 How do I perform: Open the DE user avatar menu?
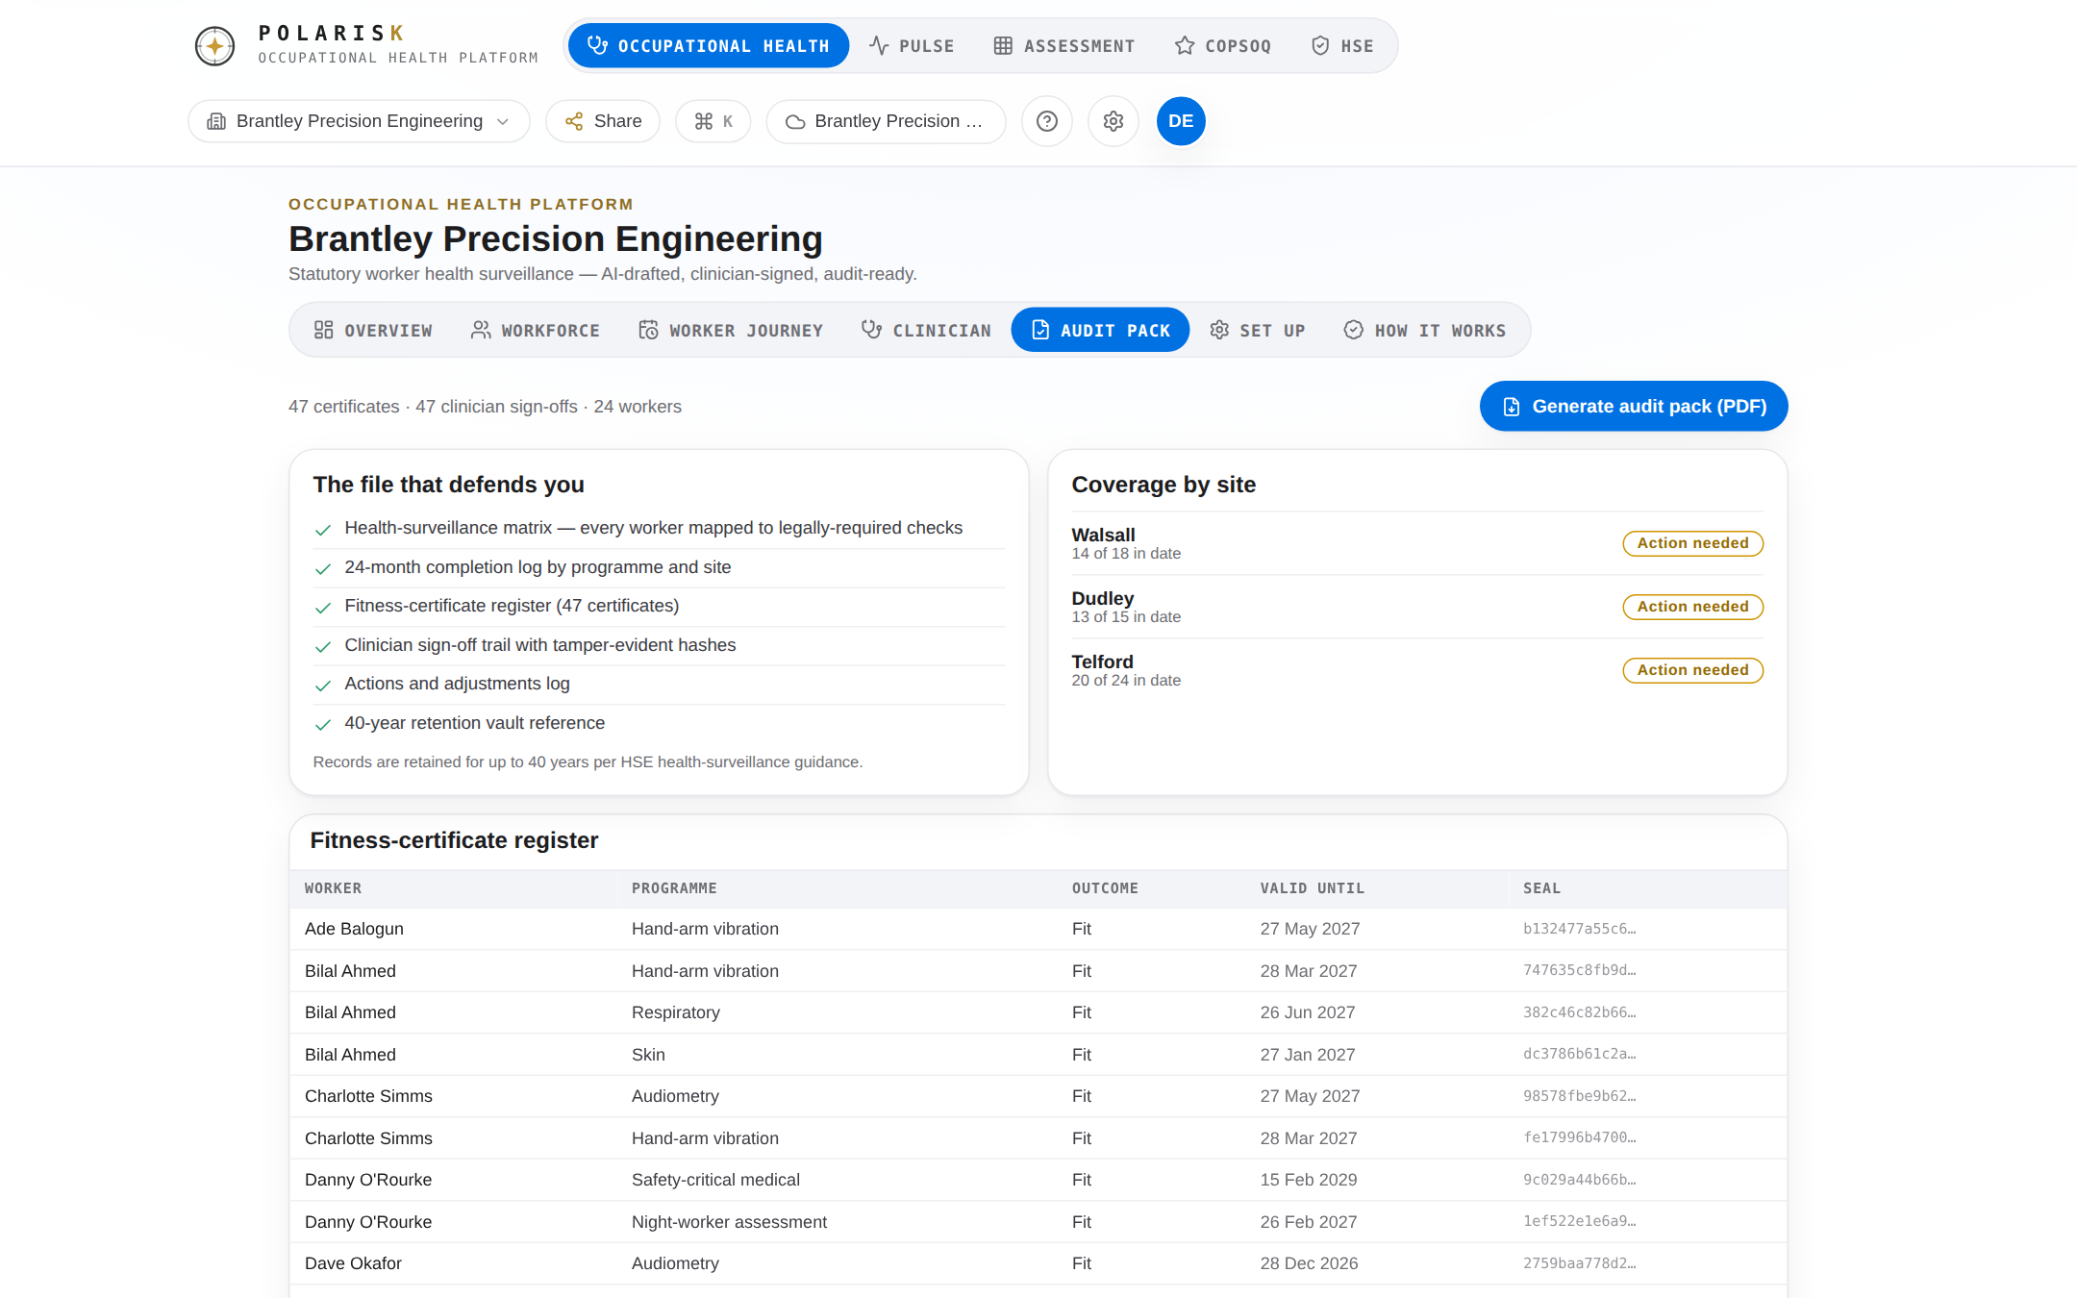pyautogui.click(x=1181, y=121)
